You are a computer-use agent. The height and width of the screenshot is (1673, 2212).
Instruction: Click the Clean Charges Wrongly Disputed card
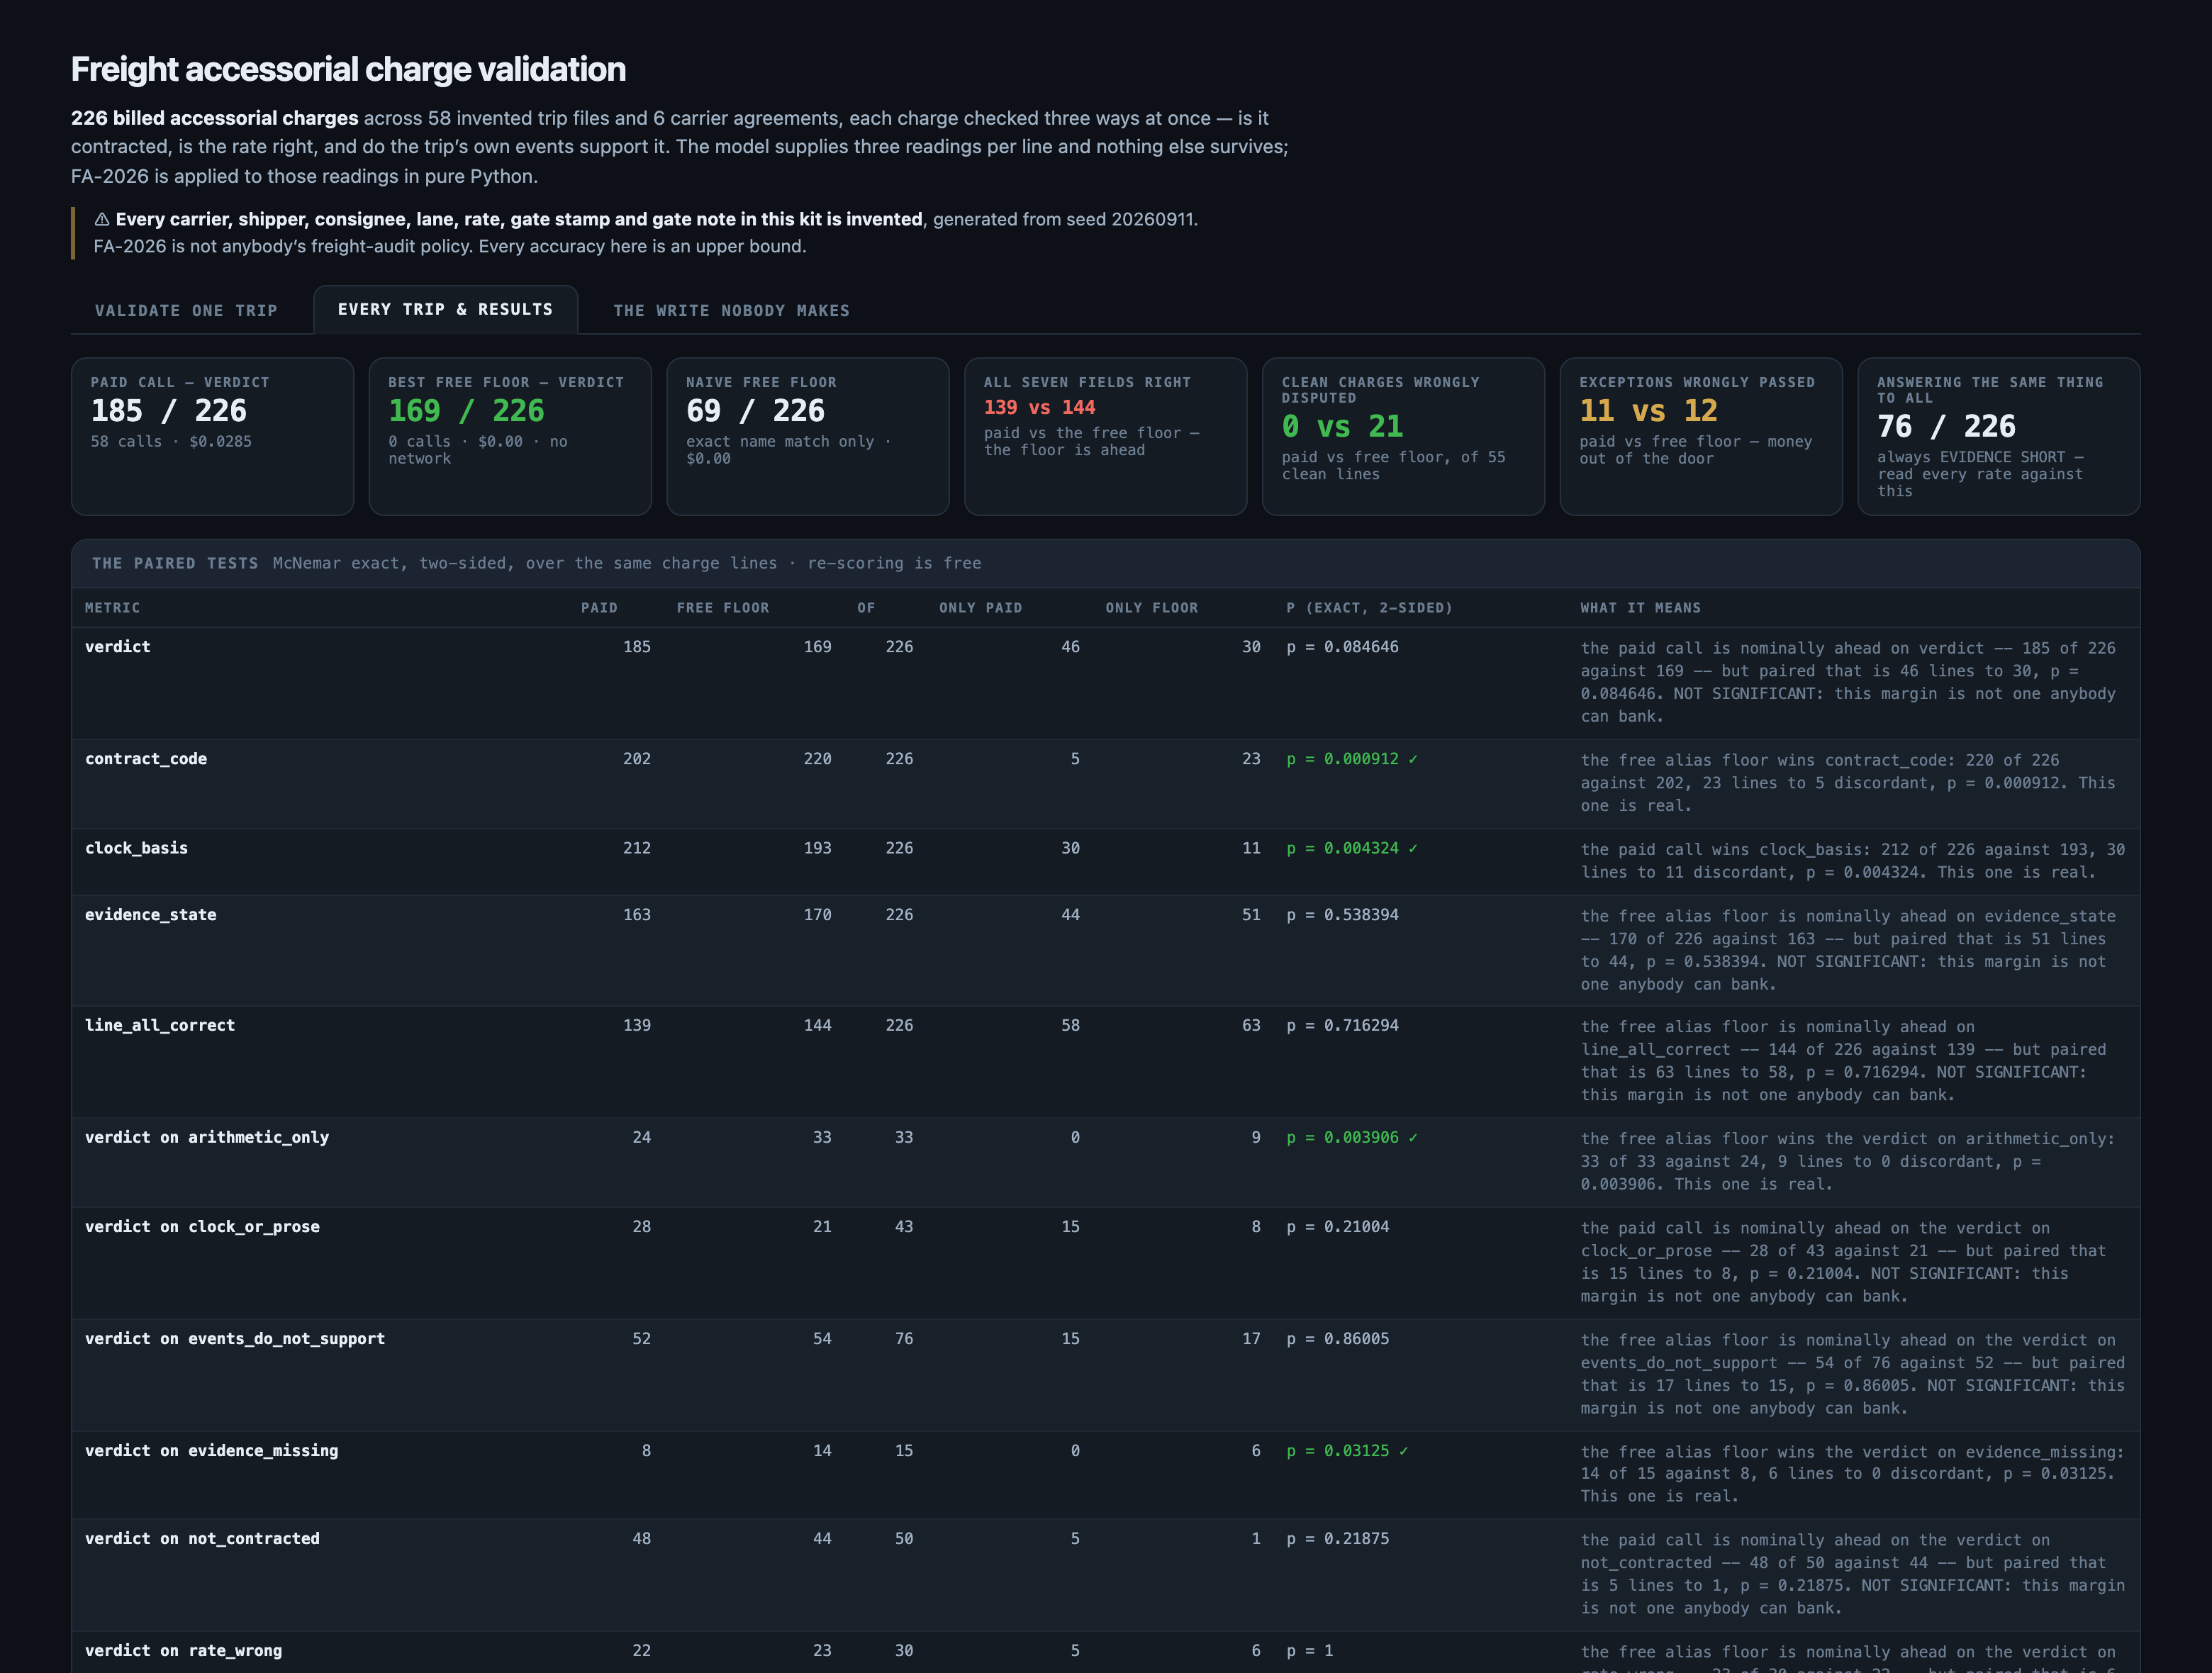coord(1403,437)
